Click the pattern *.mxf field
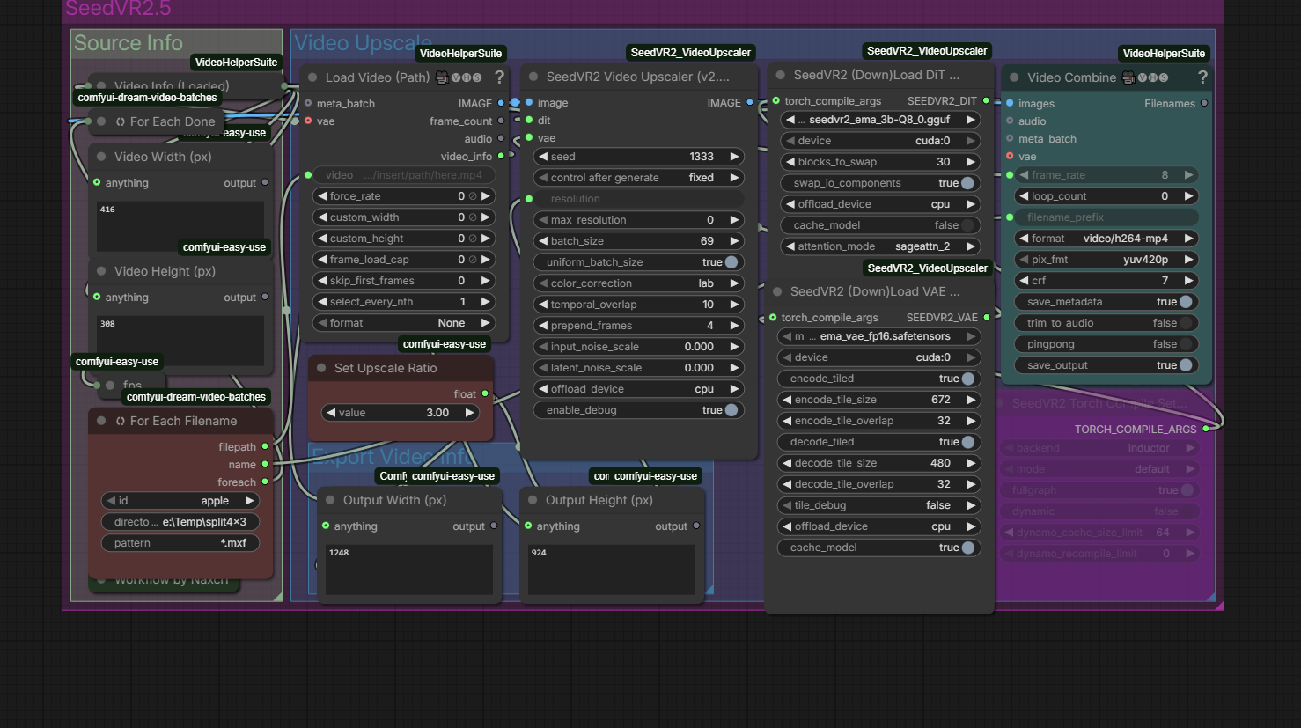Image resolution: width=1301 pixels, height=728 pixels. [180, 543]
